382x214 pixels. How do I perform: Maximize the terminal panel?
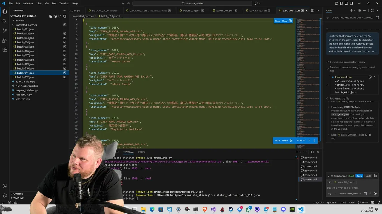click(312, 152)
